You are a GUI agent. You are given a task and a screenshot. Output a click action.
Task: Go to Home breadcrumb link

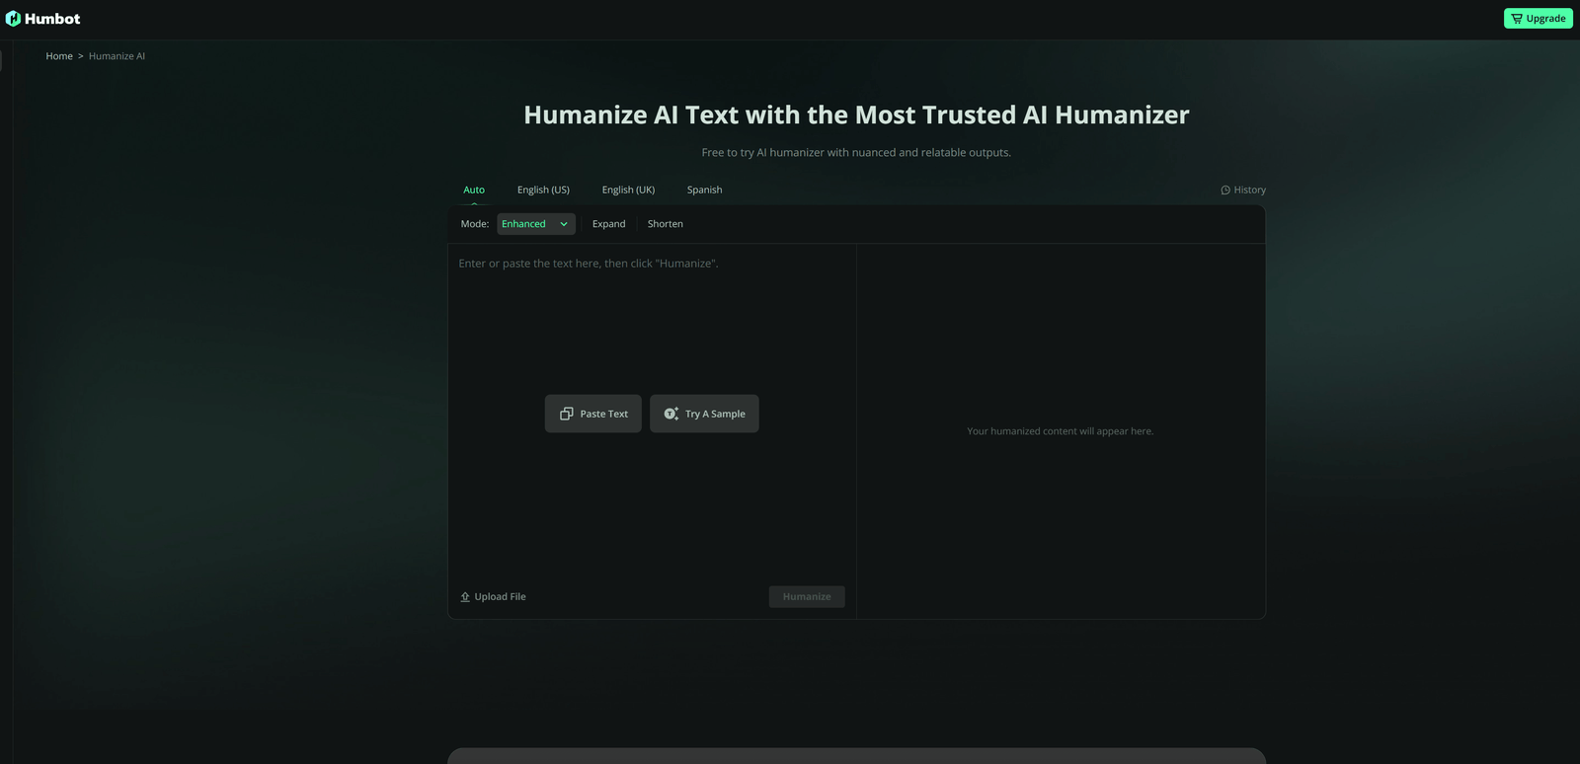click(59, 56)
